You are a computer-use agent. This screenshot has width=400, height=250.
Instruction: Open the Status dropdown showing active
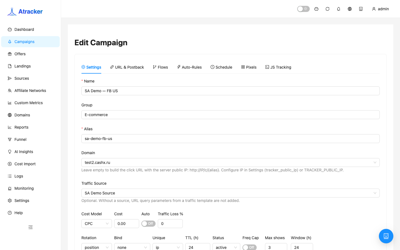coord(226,247)
